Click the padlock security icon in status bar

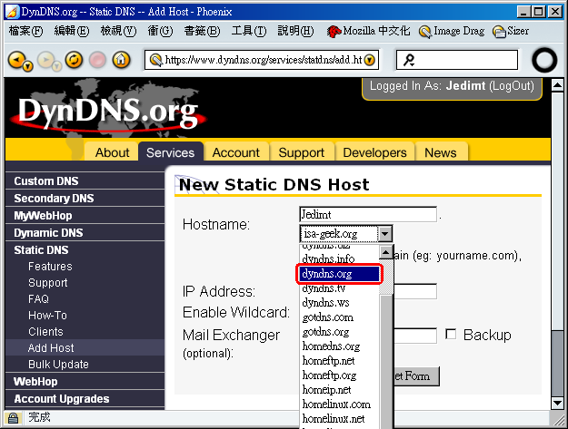click(13, 418)
